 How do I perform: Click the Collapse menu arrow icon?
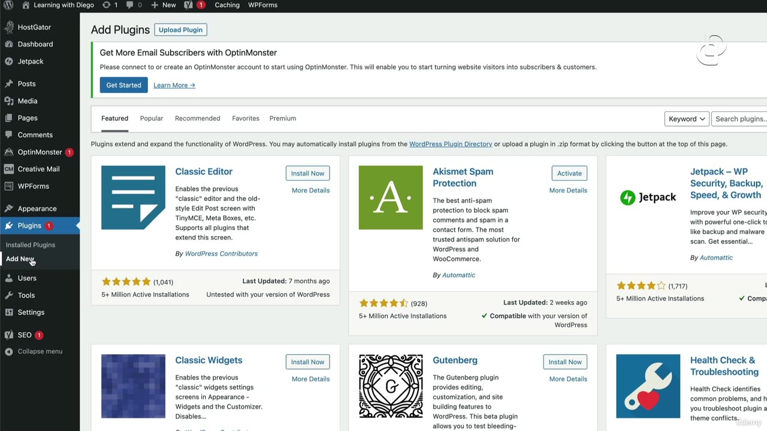click(9, 351)
